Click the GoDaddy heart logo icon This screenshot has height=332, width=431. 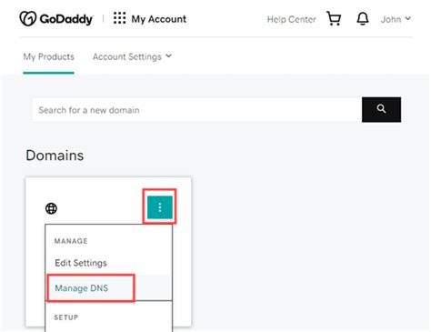(x=28, y=19)
